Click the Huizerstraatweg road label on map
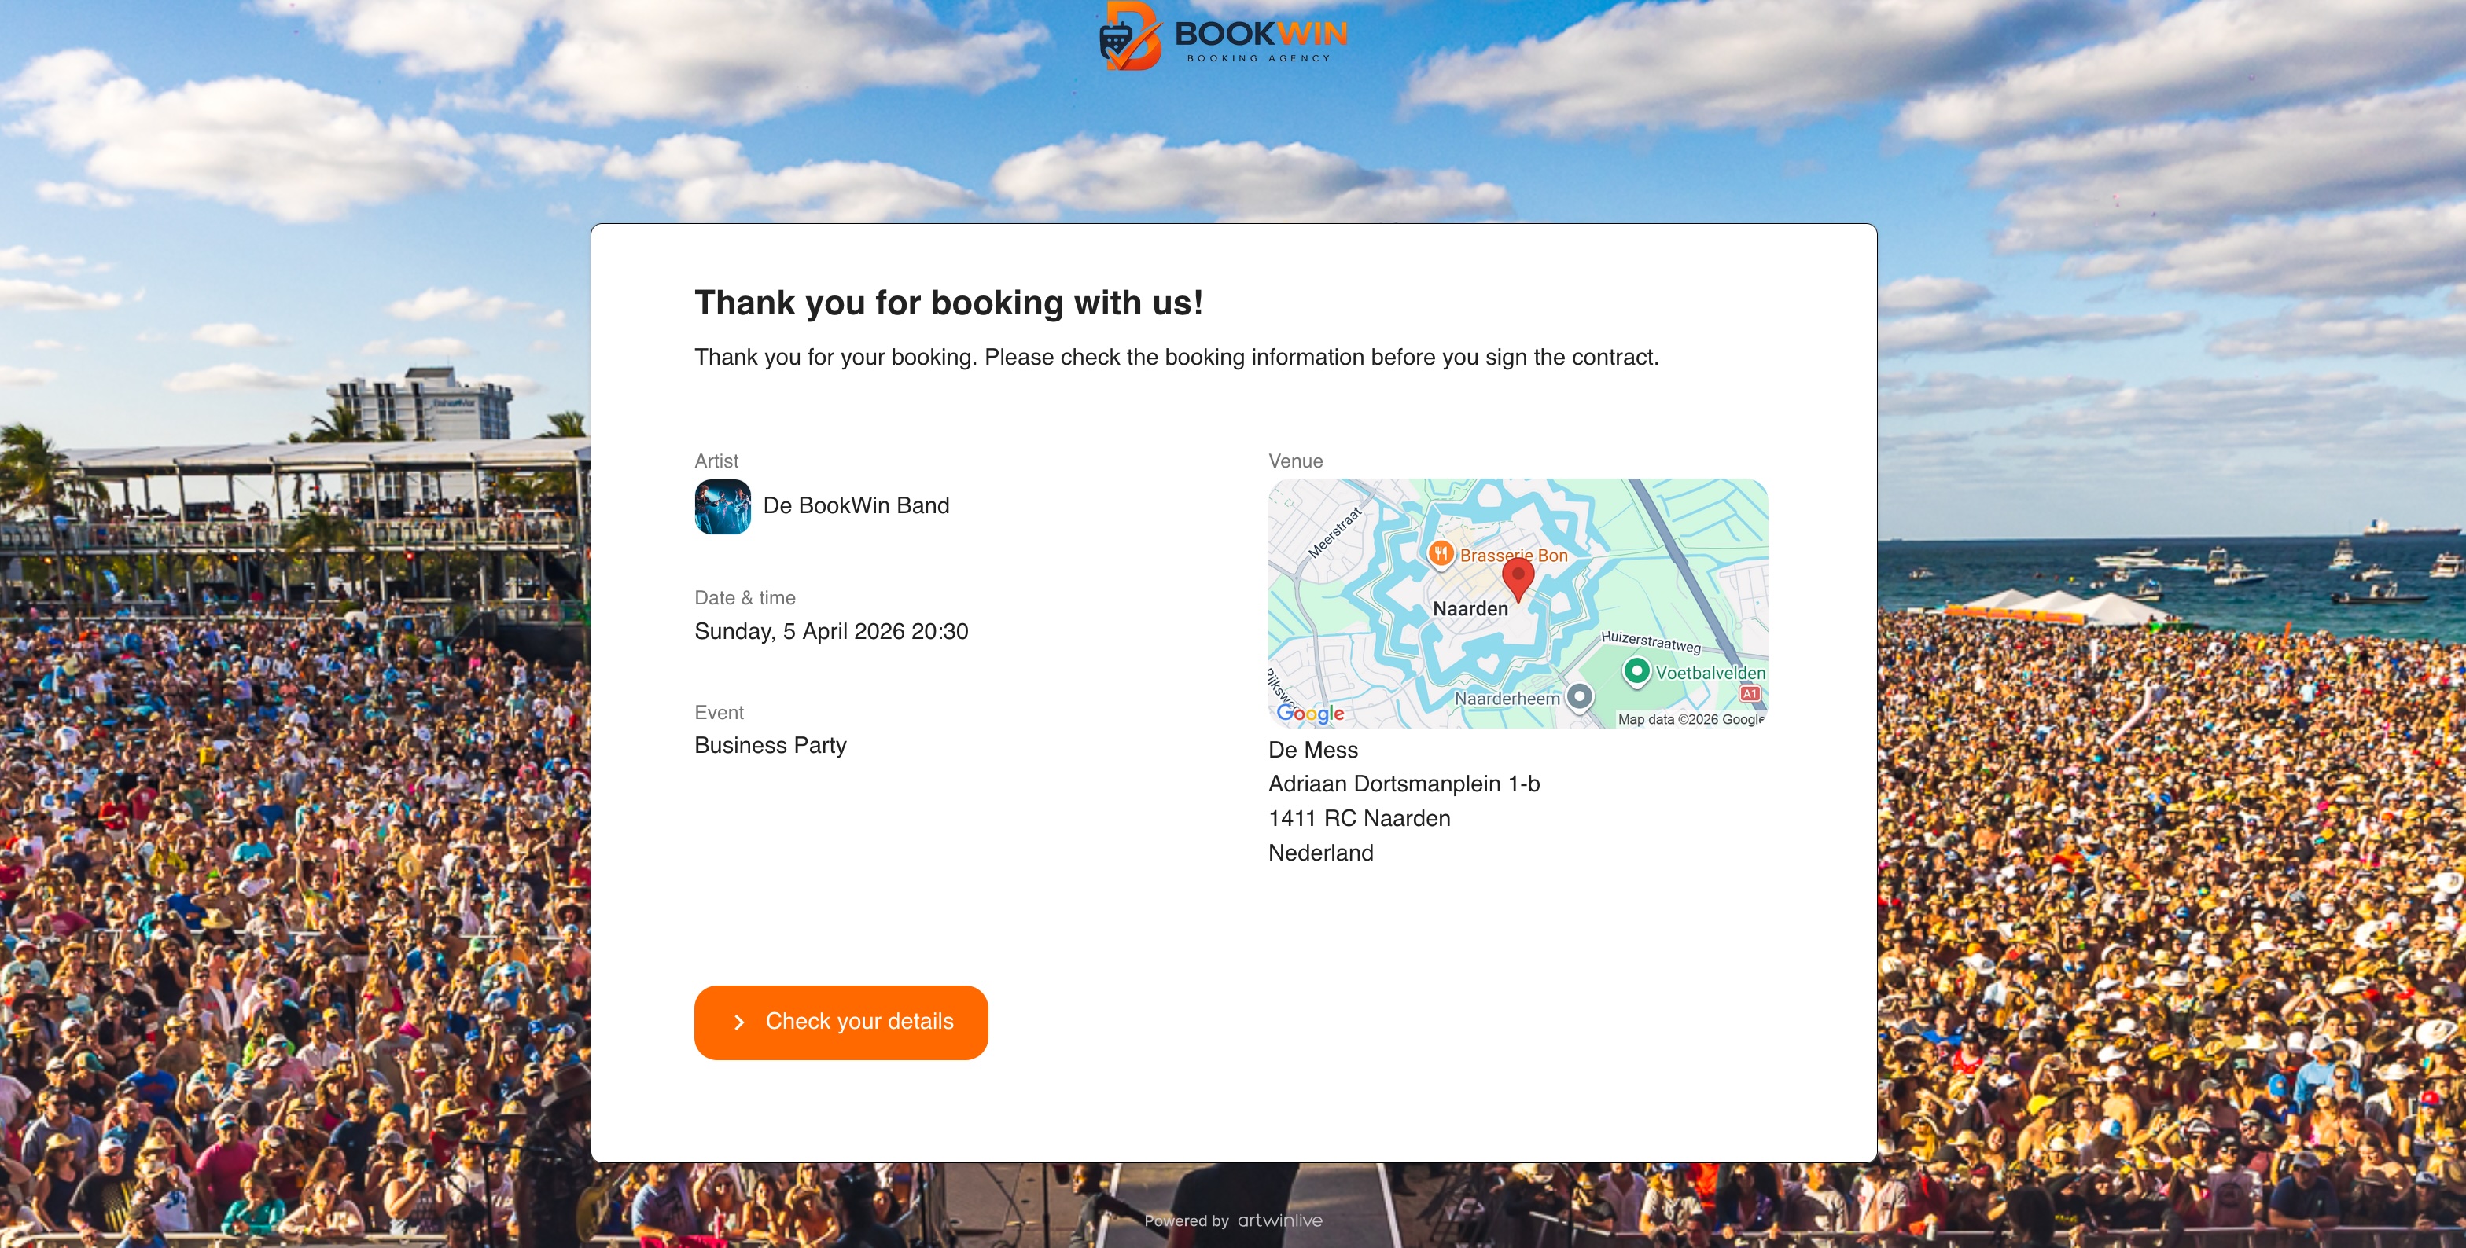Viewport: 2466px width, 1248px height. point(1651,641)
